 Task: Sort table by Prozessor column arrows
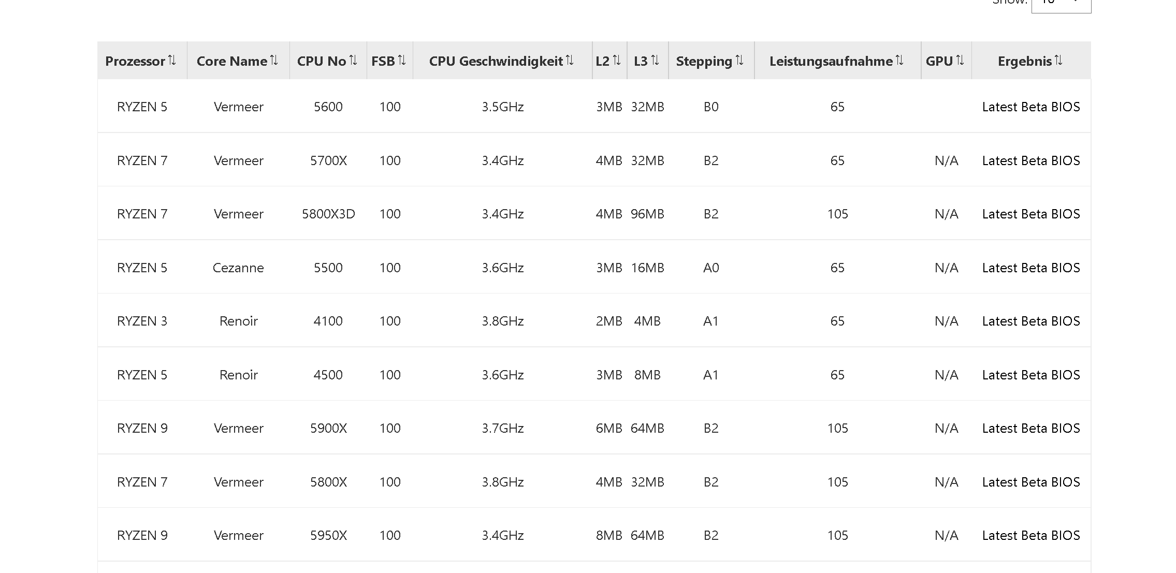(x=172, y=61)
